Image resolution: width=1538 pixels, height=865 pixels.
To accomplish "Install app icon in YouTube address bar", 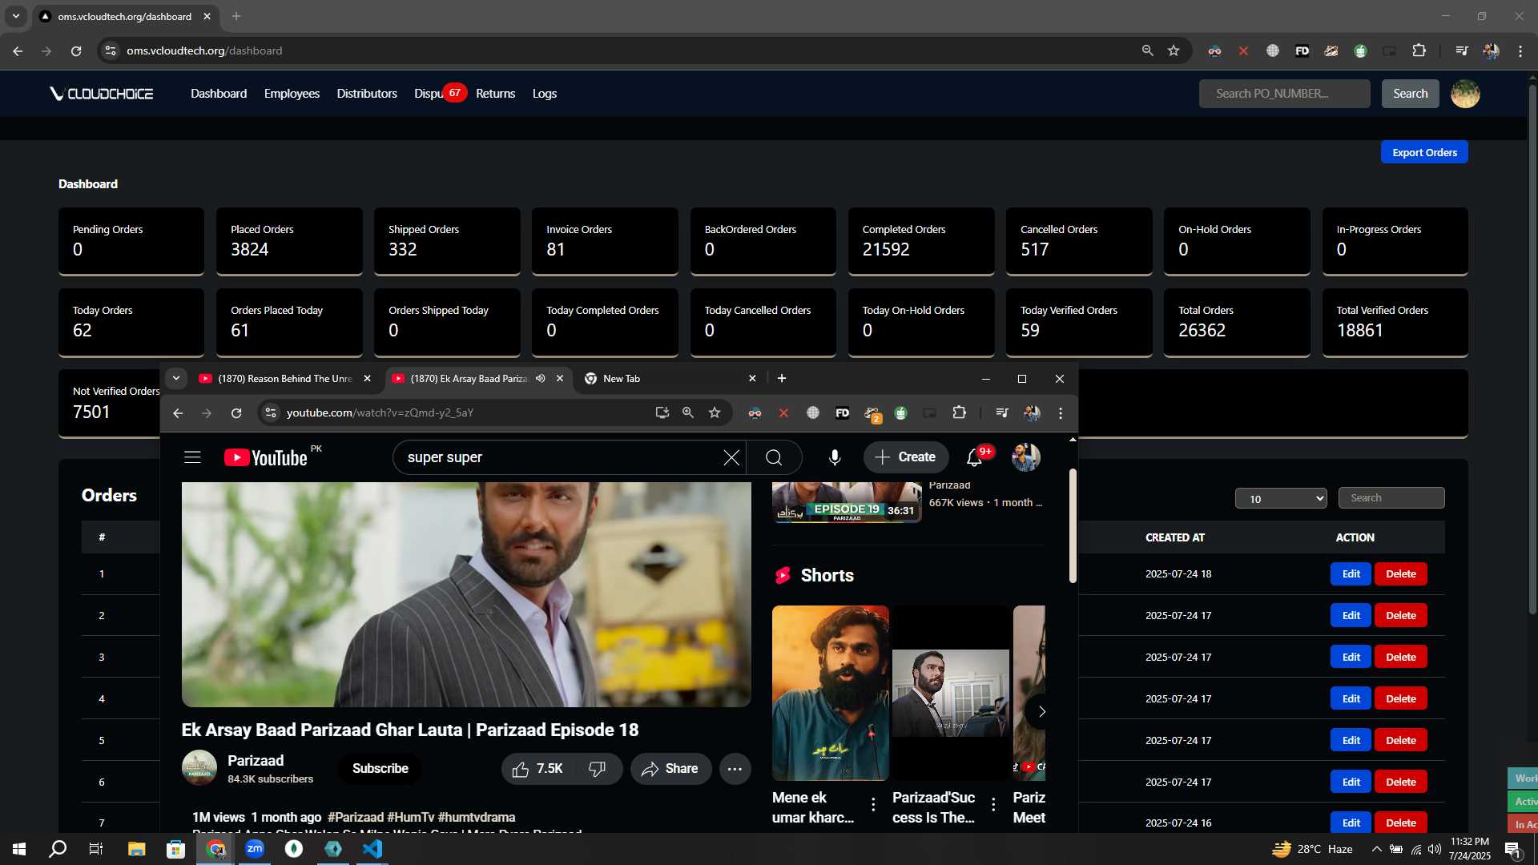I will point(662,412).
